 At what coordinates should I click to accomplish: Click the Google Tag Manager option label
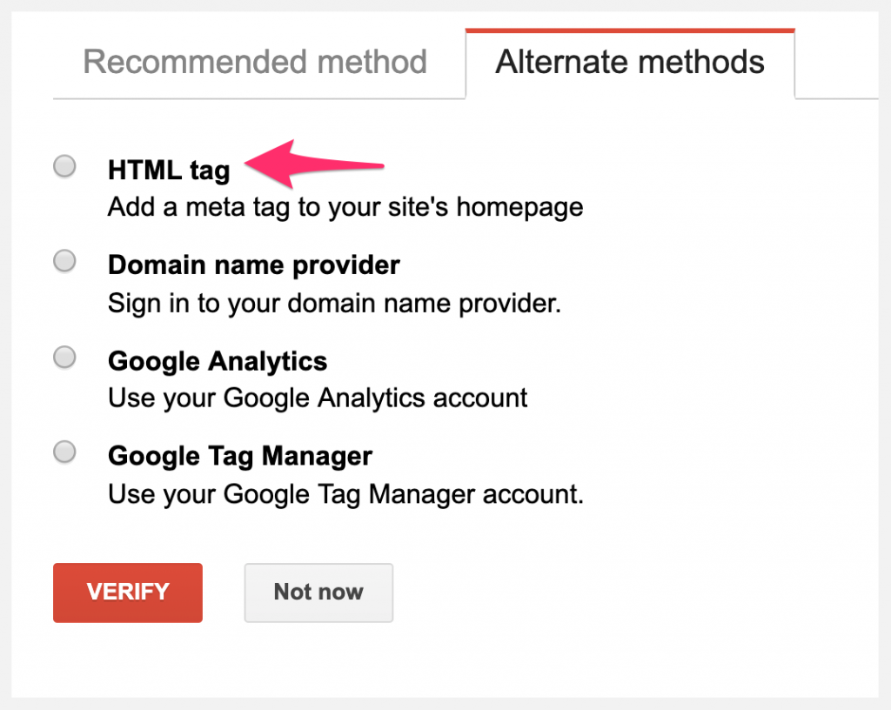coord(239,455)
